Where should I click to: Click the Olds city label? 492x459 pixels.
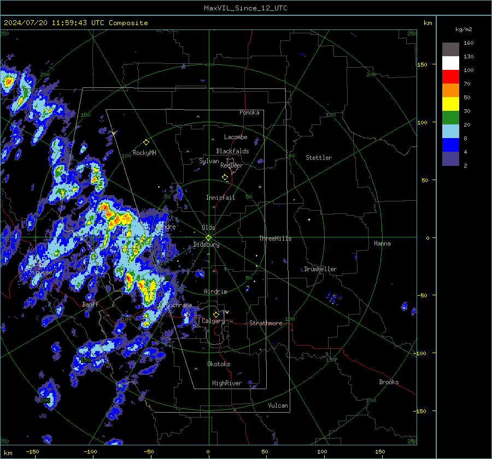click(x=208, y=228)
